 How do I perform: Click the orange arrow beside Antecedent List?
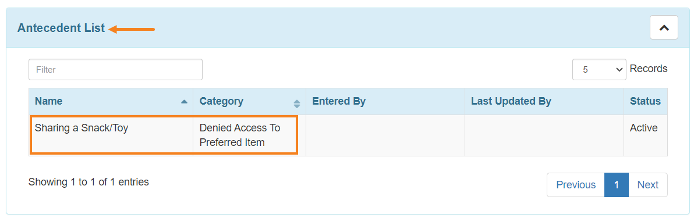pos(132,30)
